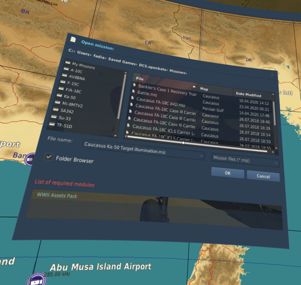Select the F/A-18C folder
The height and width of the screenshot is (285, 301).
[x=73, y=90]
